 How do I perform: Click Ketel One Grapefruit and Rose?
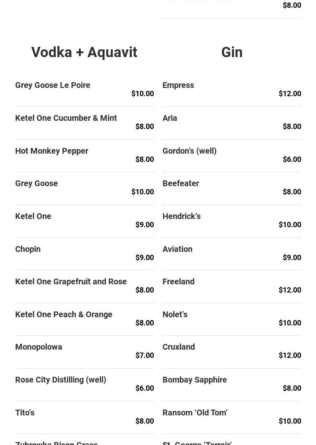(71, 281)
